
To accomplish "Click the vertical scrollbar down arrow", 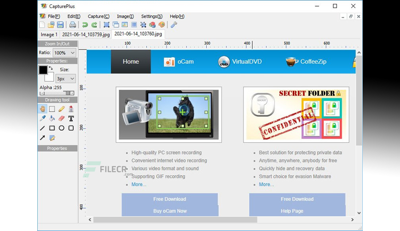I will (359, 213).
